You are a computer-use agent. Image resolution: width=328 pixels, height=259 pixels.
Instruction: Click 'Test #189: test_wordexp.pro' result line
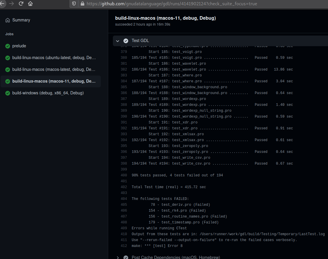click(x=212, y=105)
